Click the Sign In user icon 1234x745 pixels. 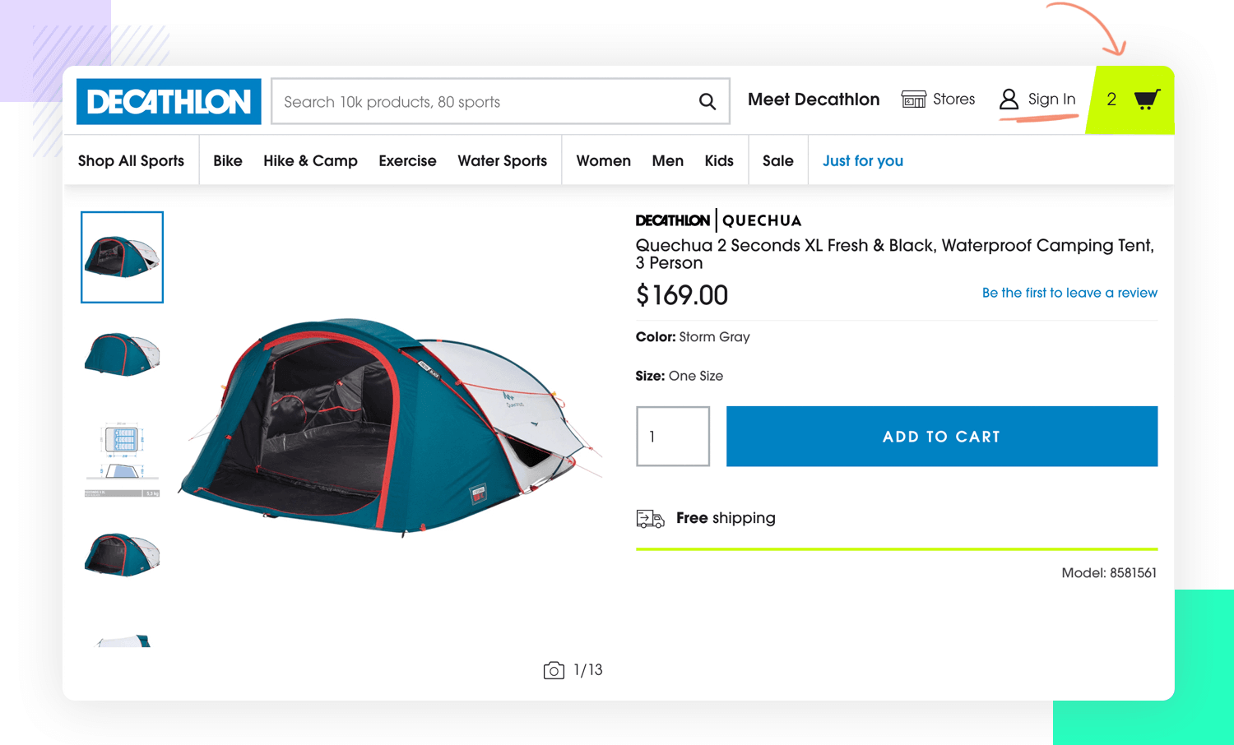click(x=1009, y=99)
